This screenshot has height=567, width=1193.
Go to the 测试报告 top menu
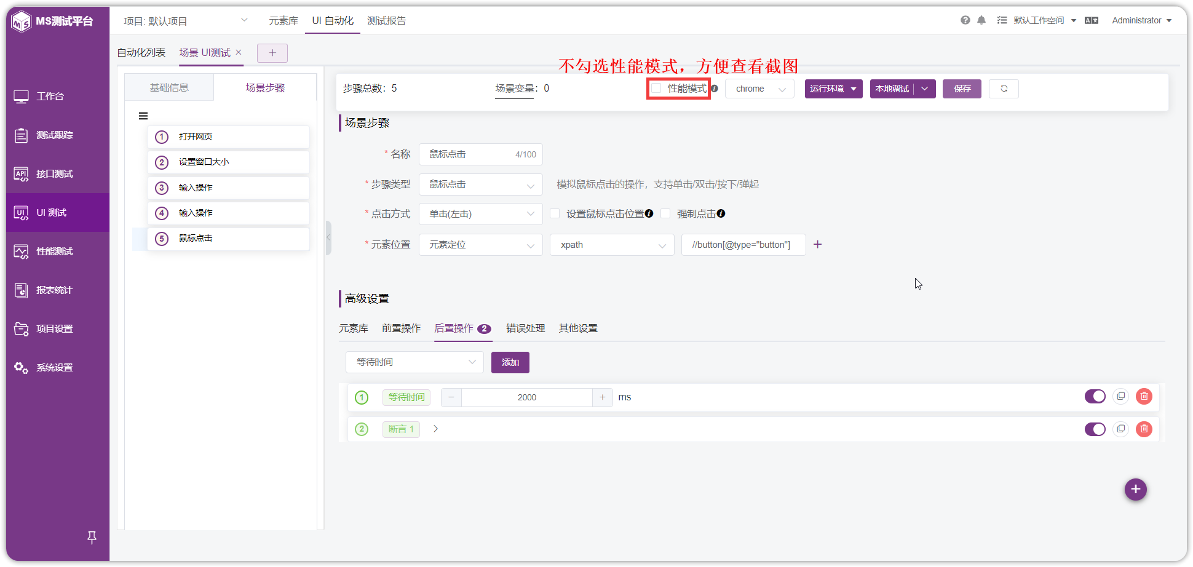pyautogui.click(x=387, y=21)
